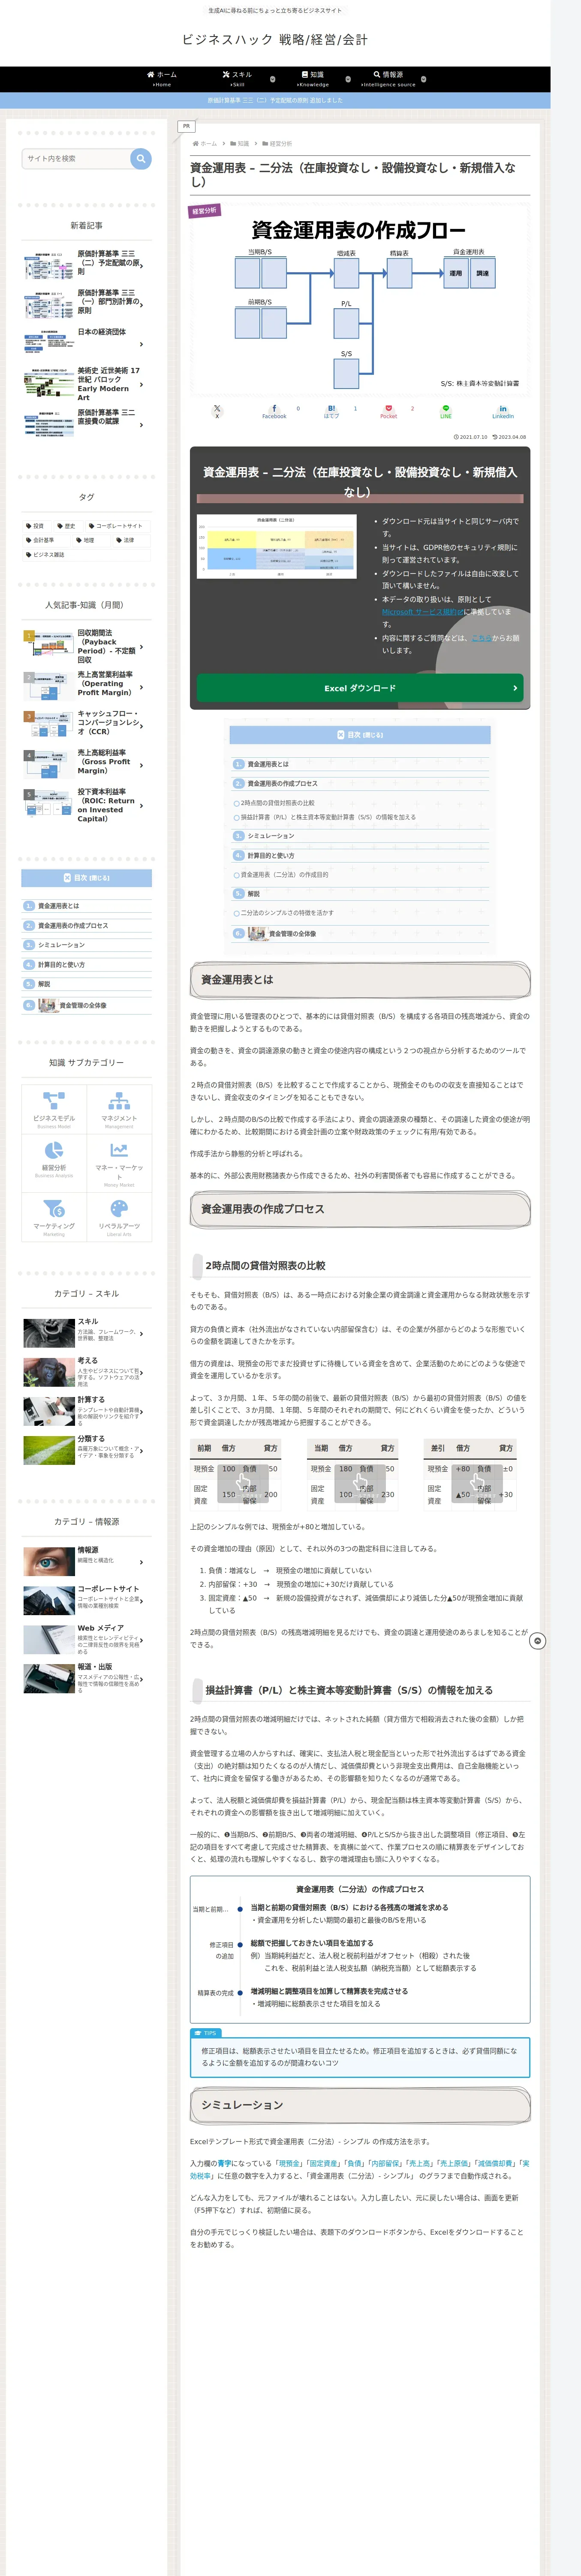Viewport: 581px width, 2576px height.
Task: Open the ホーム item in the navigation bar
Action: point(161,79)
